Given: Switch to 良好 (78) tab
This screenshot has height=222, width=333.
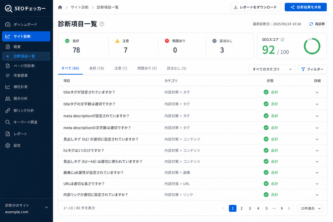Looking at the screenshot, I should (x=97, y=68).
